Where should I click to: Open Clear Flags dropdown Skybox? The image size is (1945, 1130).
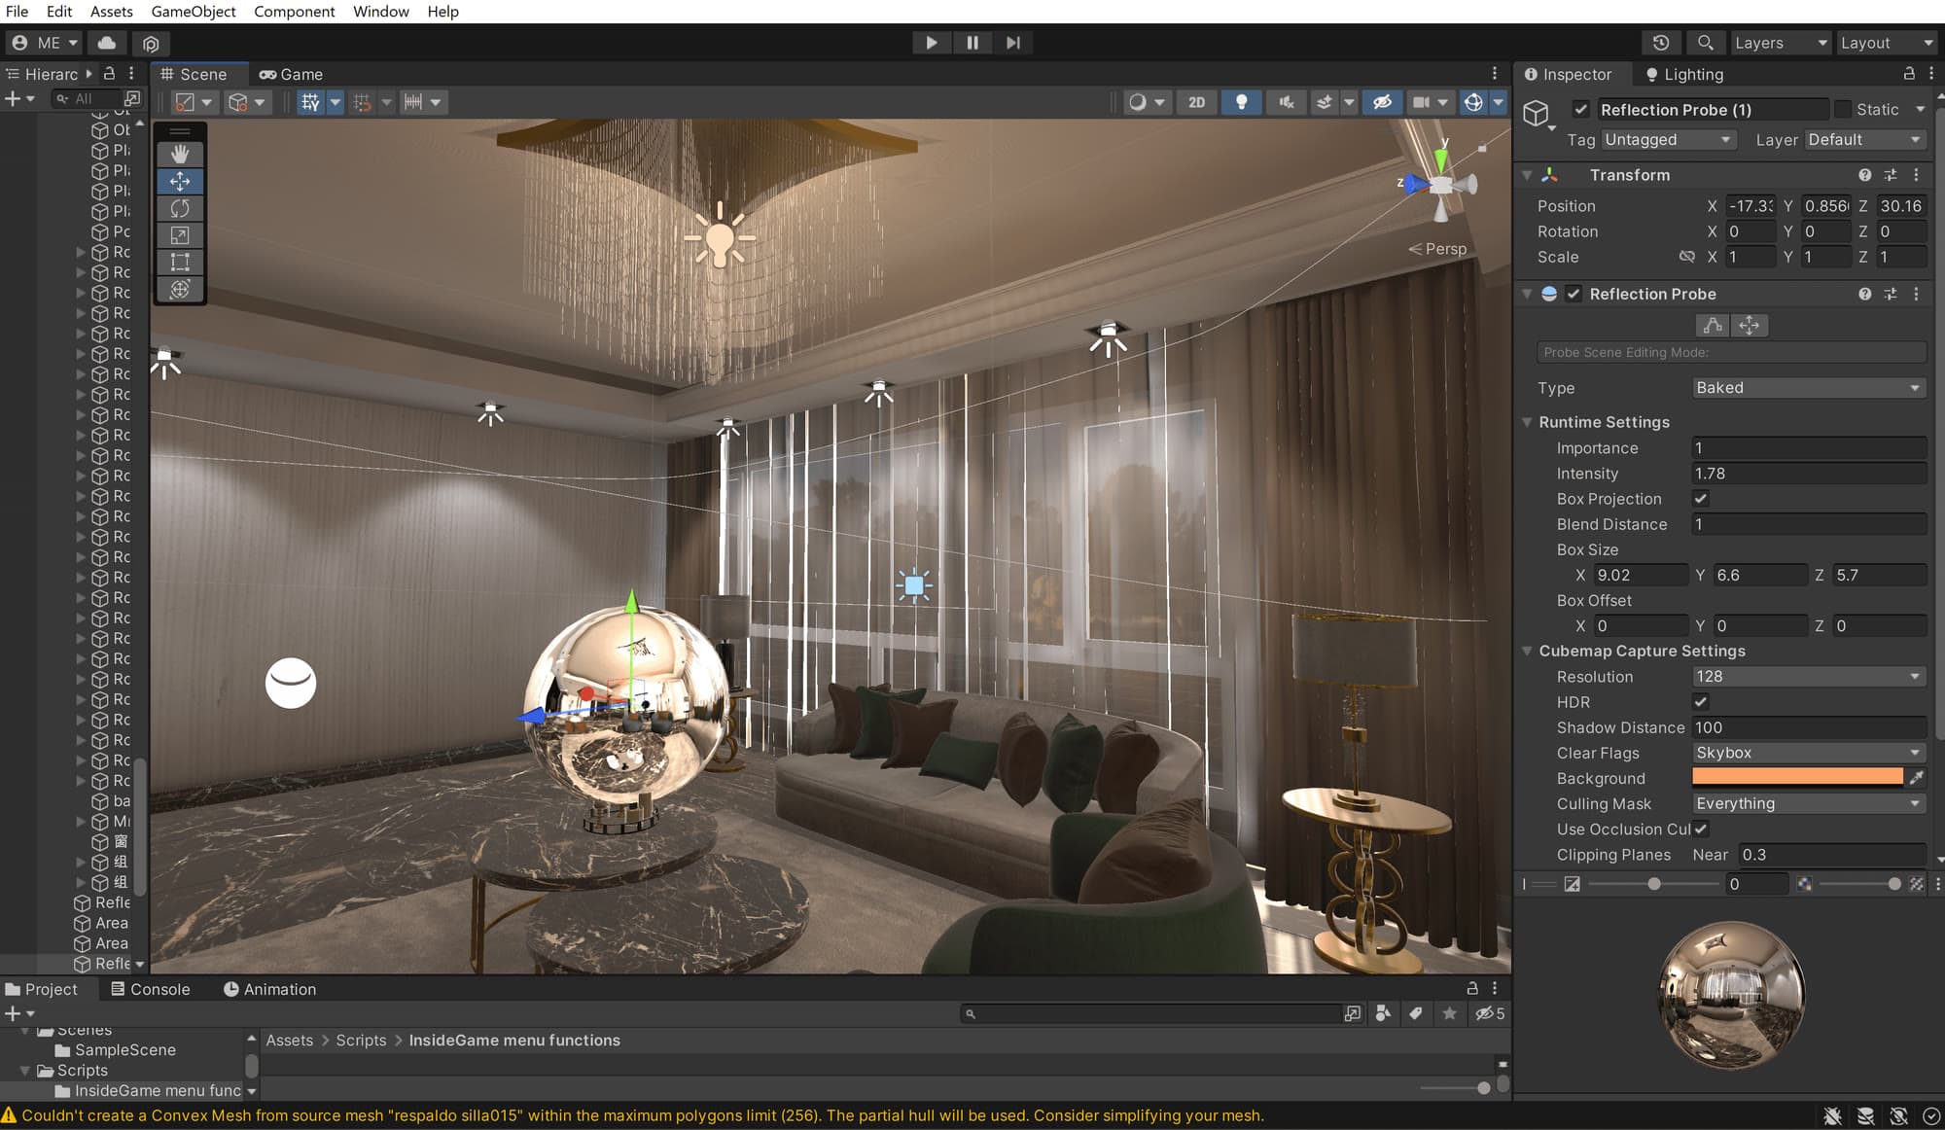pyautogui.click(x=1809, y=753)
